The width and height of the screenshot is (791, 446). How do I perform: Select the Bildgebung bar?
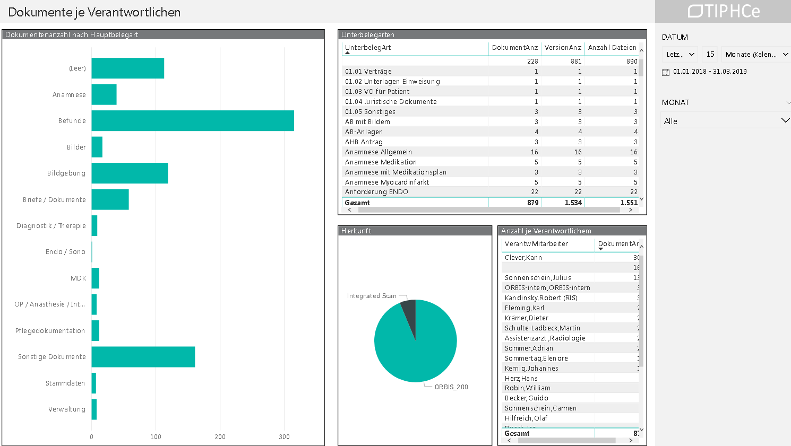coord(130,173)
